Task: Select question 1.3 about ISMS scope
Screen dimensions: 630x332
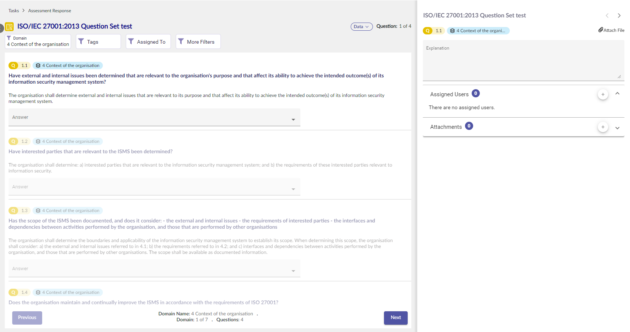Action: point(192,224)
